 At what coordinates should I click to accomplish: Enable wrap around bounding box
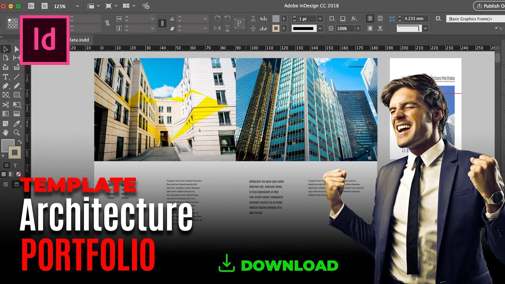pos(380,19)
